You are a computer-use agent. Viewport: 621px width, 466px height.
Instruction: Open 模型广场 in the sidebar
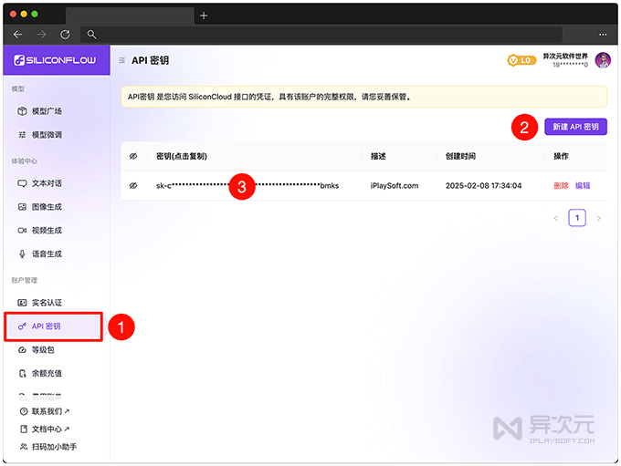pos(47,111)
